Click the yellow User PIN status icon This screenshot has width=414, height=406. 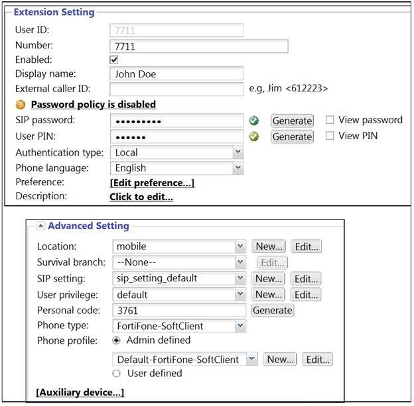(x=254, y=136)
